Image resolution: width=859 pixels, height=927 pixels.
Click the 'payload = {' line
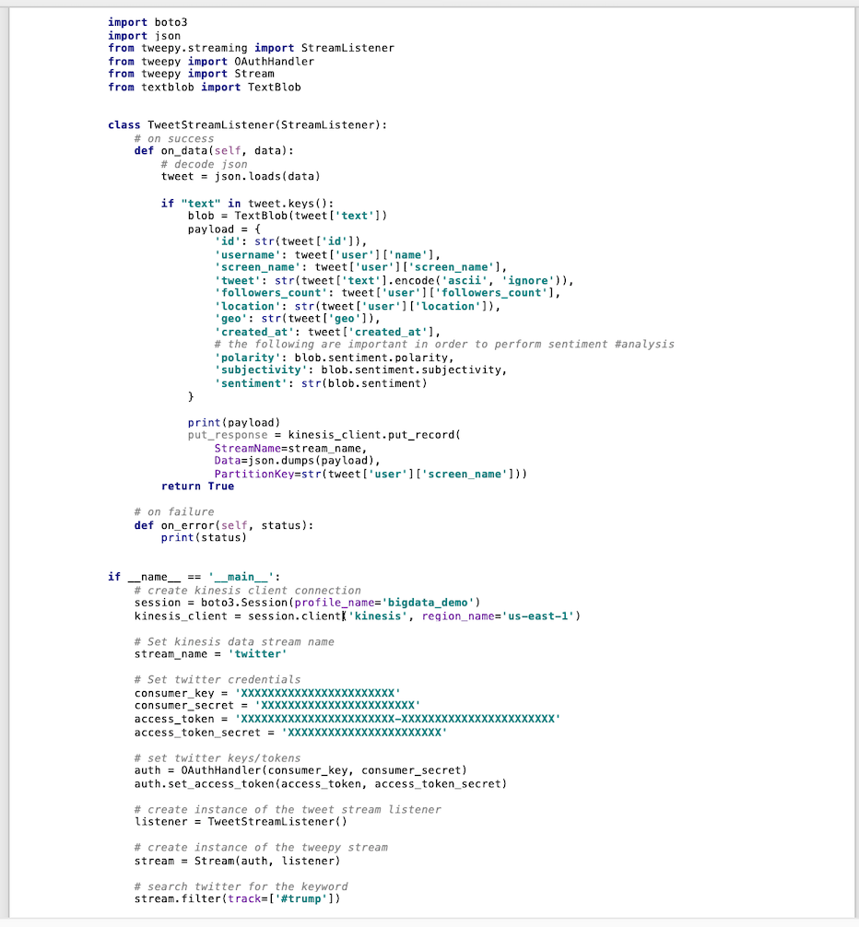tap(224, 229)
